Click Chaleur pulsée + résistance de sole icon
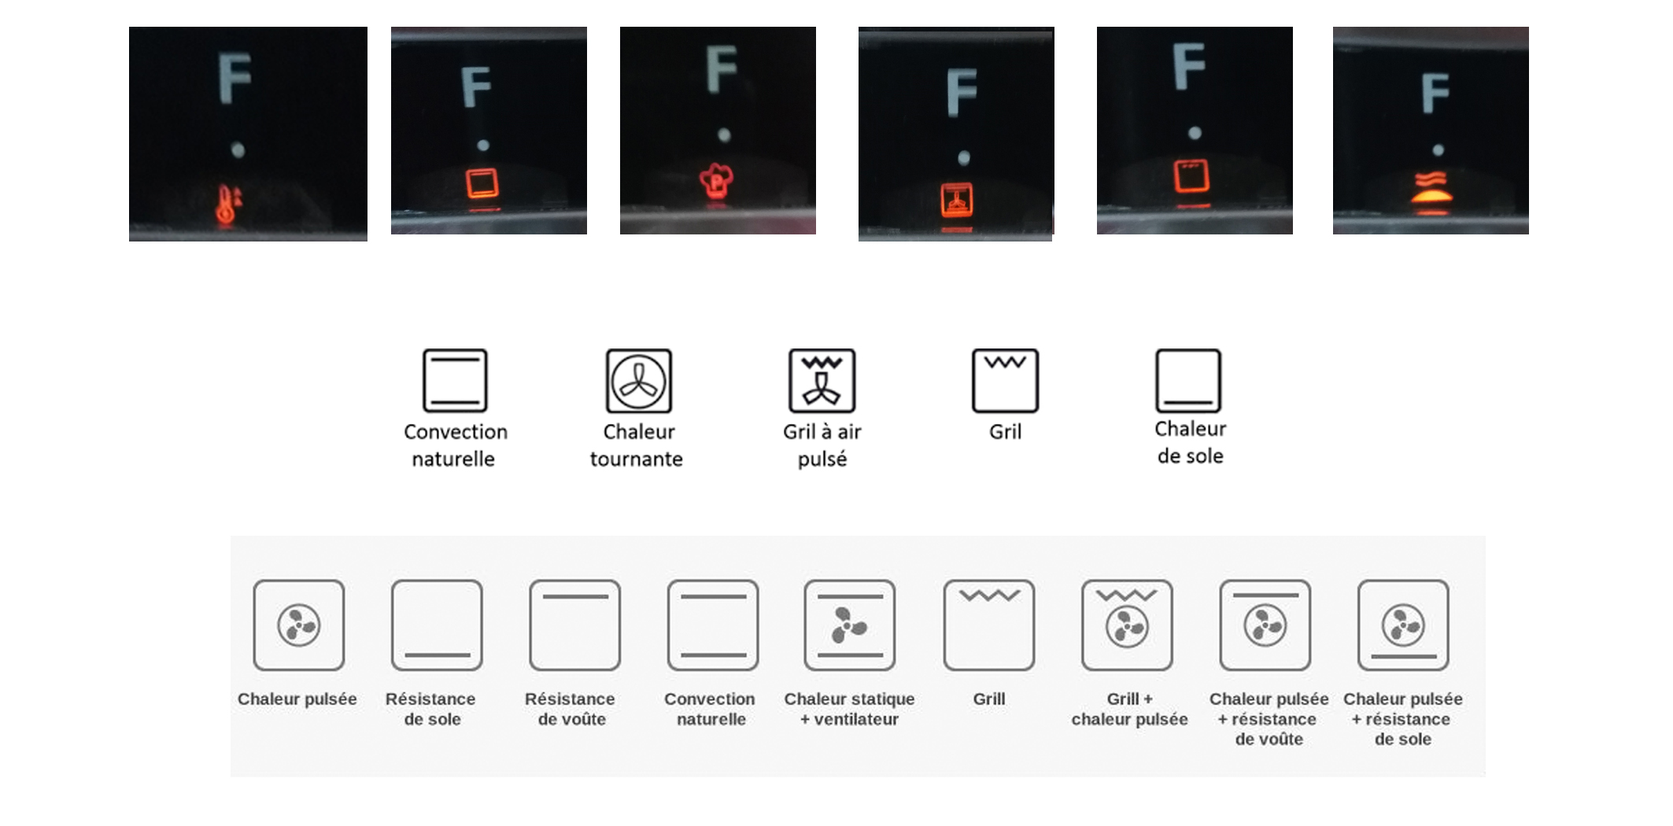 (1403, 625)
